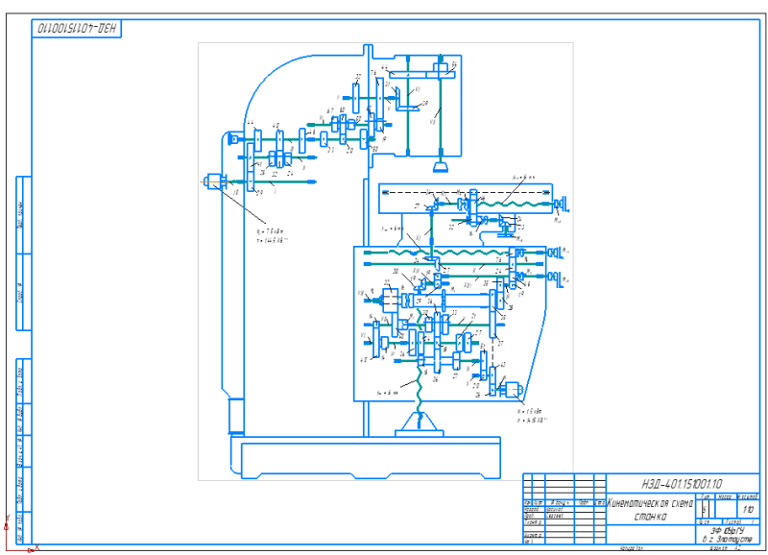Screen dimensions: 768x555
Task: Click the shaft label VII on vertical spindle
Action: [433, 122]
